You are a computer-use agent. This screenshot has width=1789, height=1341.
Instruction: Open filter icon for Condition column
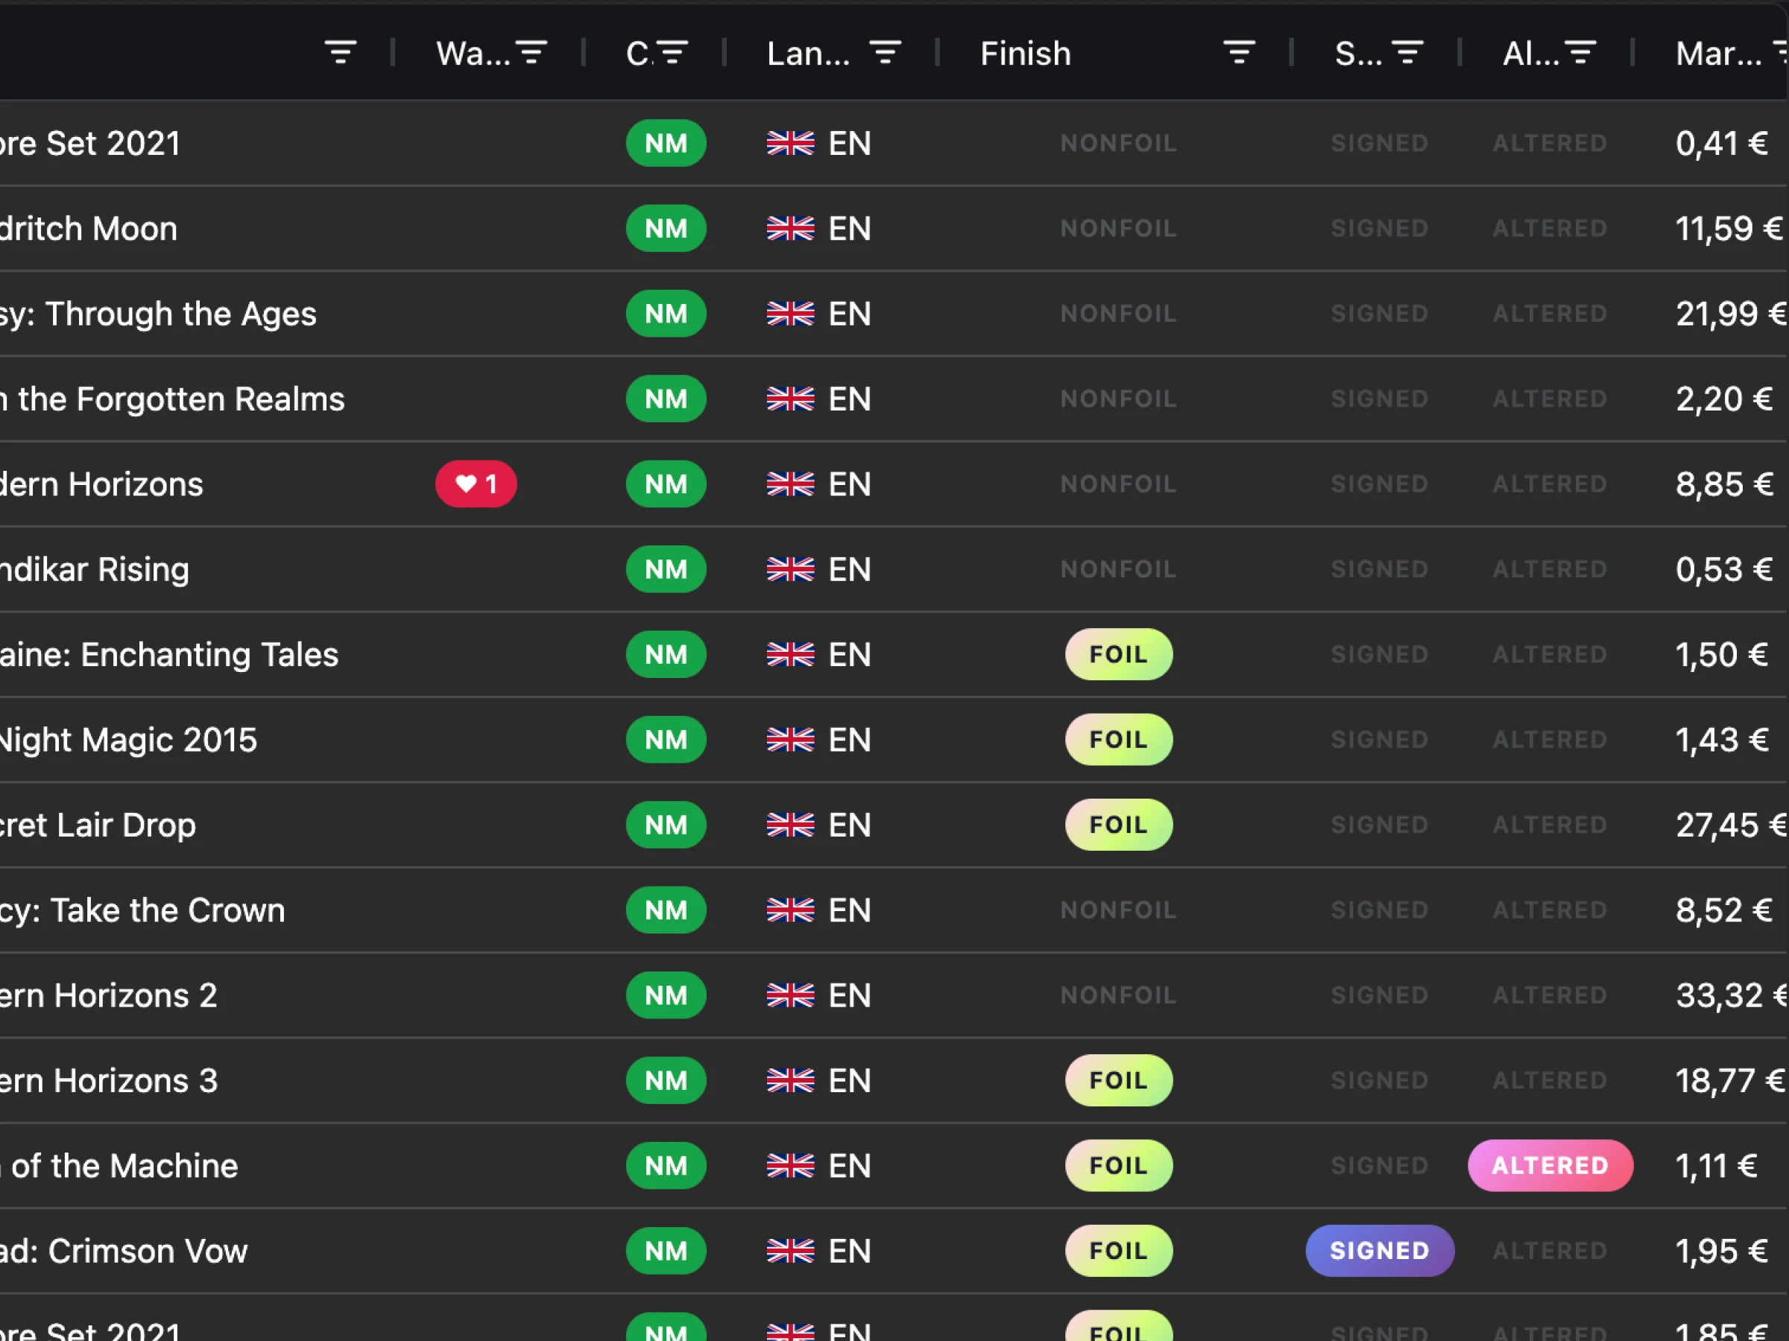[672, 54]
